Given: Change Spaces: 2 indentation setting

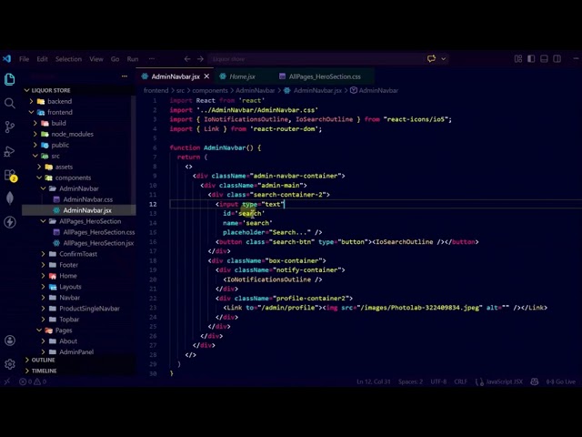Looking at the screenshot, I should (x=410, y=381).
